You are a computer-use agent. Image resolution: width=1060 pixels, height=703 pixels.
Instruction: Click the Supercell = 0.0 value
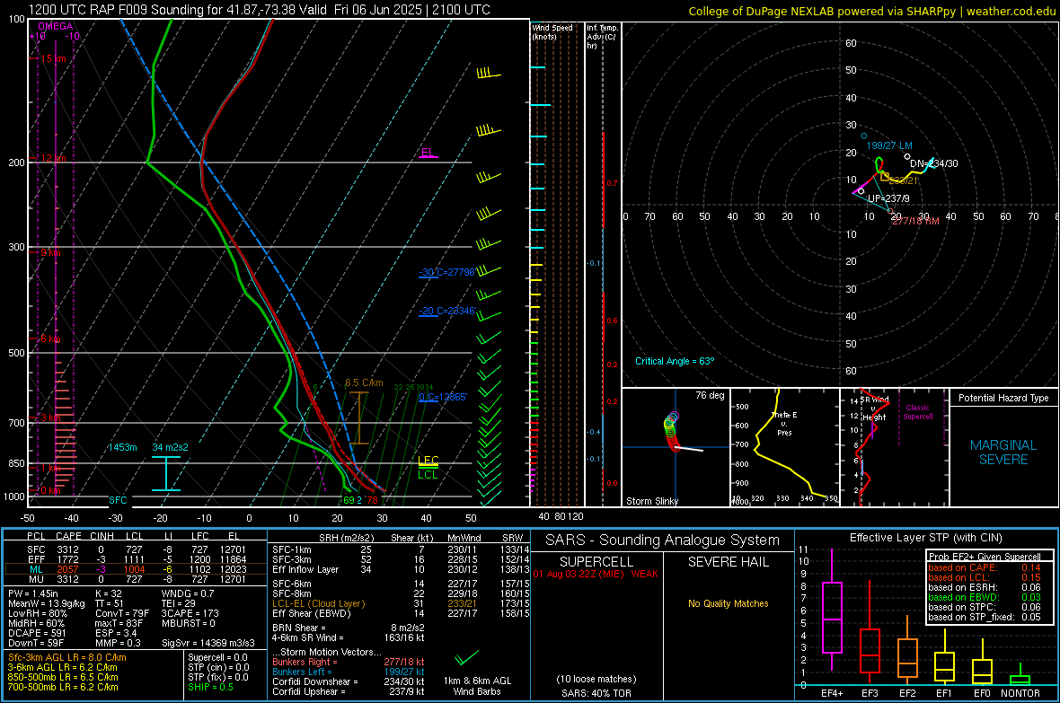coord(217,658)
